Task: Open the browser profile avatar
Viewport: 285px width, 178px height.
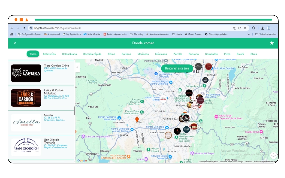Action: (269, 28)
